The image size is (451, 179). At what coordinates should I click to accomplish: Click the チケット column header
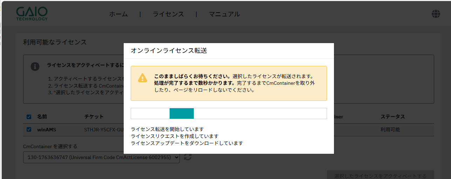(94, 117)
